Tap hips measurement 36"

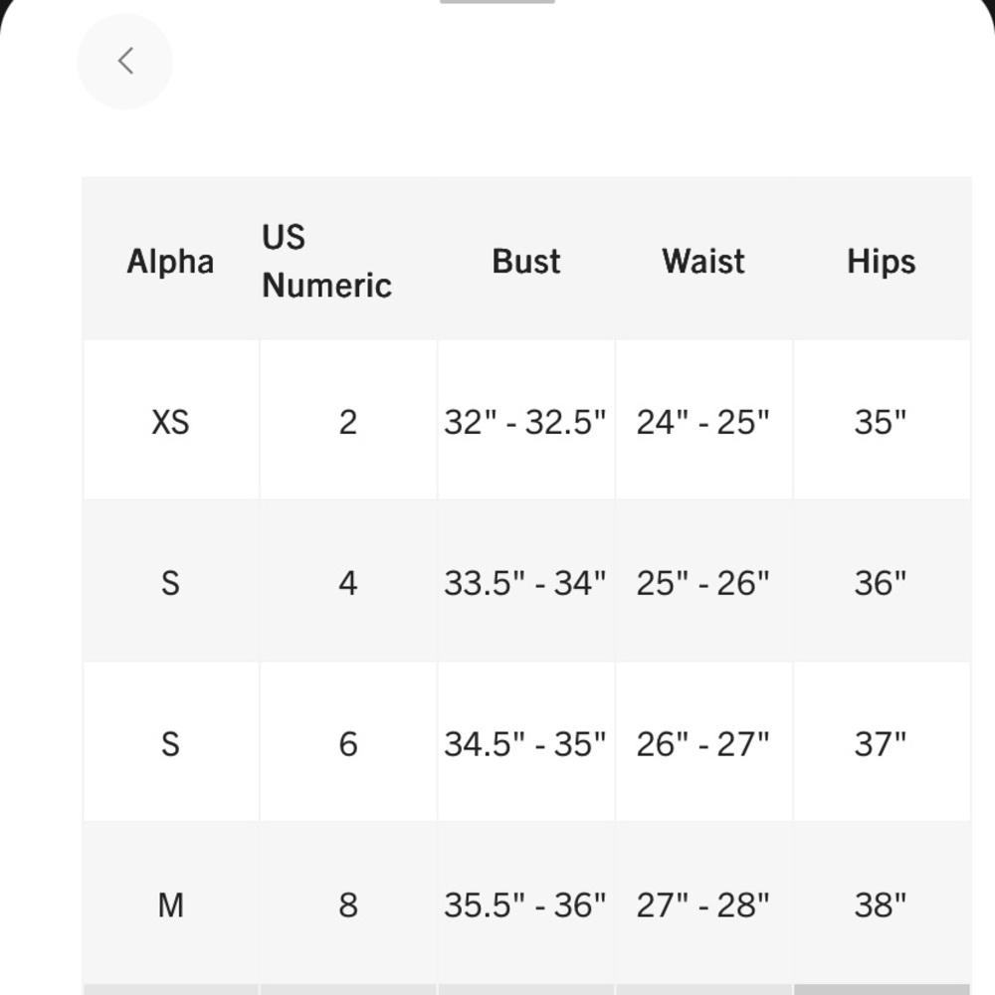tap(881, 582)
